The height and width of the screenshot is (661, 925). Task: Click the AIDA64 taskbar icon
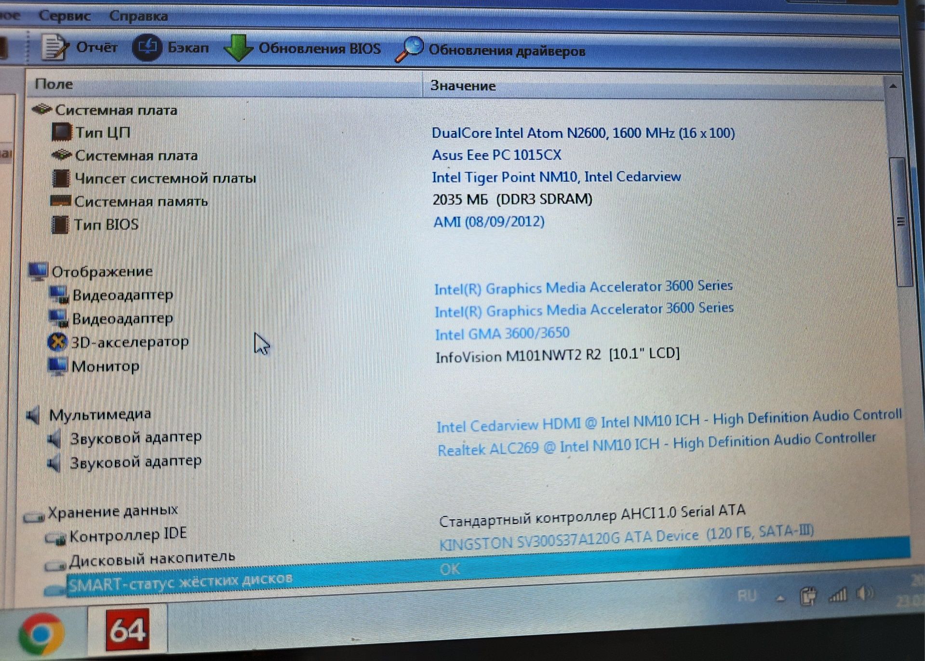(127, 630)
